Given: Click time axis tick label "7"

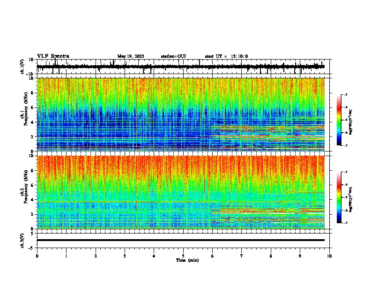Looking at the screenshot, I should [242, 256].
